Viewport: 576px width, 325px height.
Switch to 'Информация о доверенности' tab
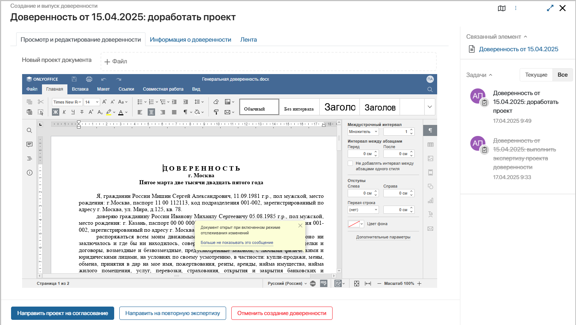190,40
